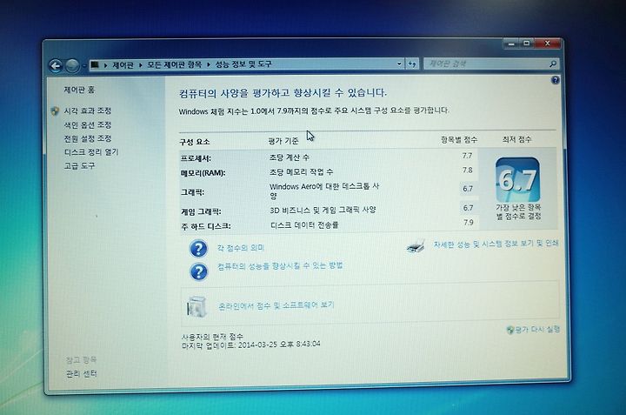Open 자세한 성능 및 시스템 정보 보기 및 인쇄
626x415 pixels.
pyautogui.click(x=496, y=244)
